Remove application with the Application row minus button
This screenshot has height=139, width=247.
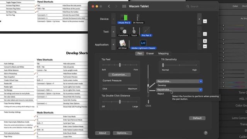205,46
